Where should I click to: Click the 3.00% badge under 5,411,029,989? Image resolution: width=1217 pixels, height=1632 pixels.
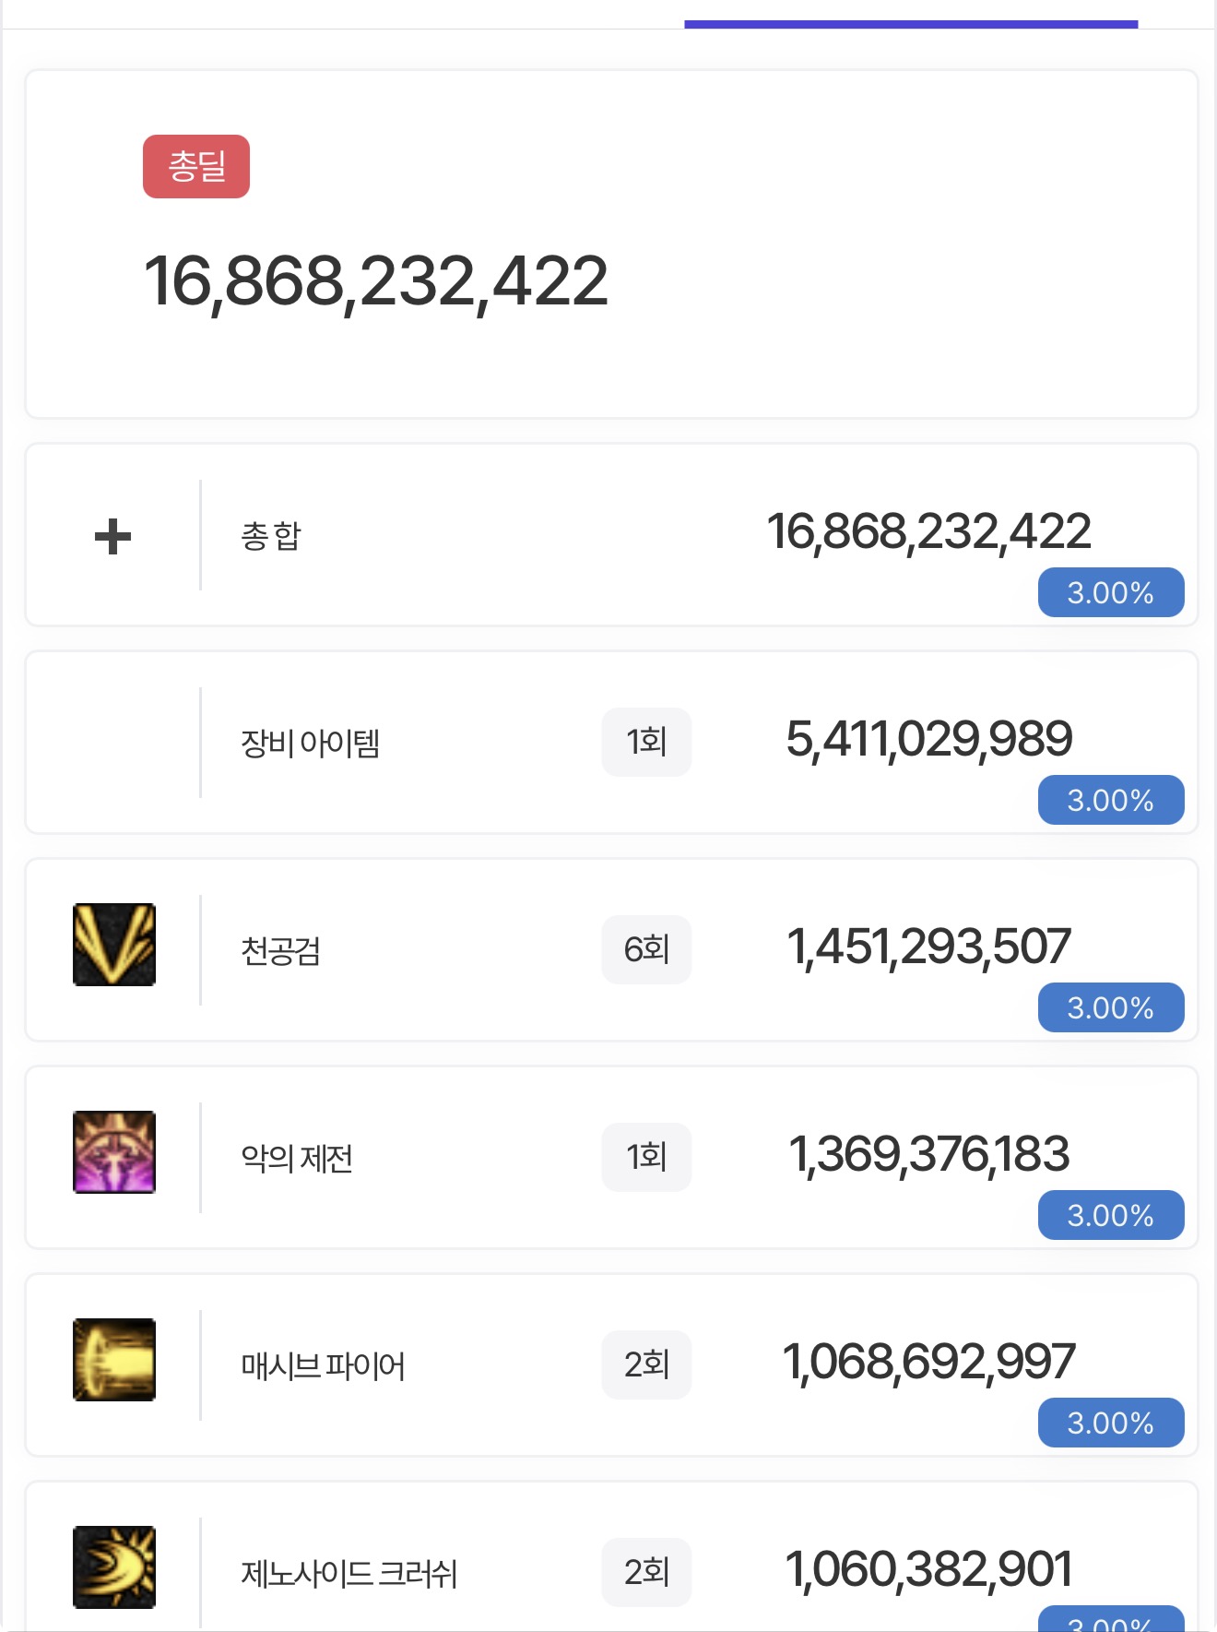[x=1111, y=800]
